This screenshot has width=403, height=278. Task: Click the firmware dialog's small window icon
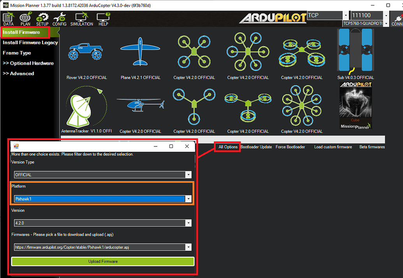tap(16, 146)
